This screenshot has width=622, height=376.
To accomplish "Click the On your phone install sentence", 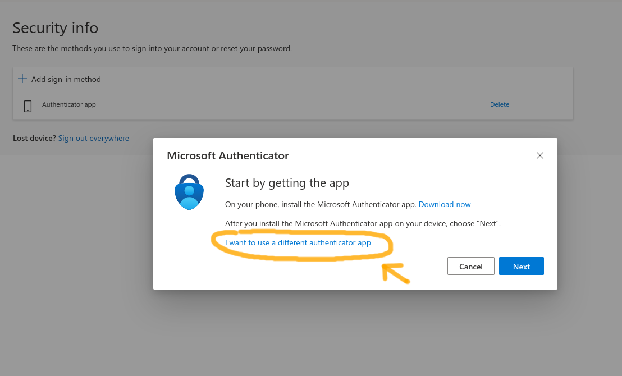I will click(x=321, y=204).
